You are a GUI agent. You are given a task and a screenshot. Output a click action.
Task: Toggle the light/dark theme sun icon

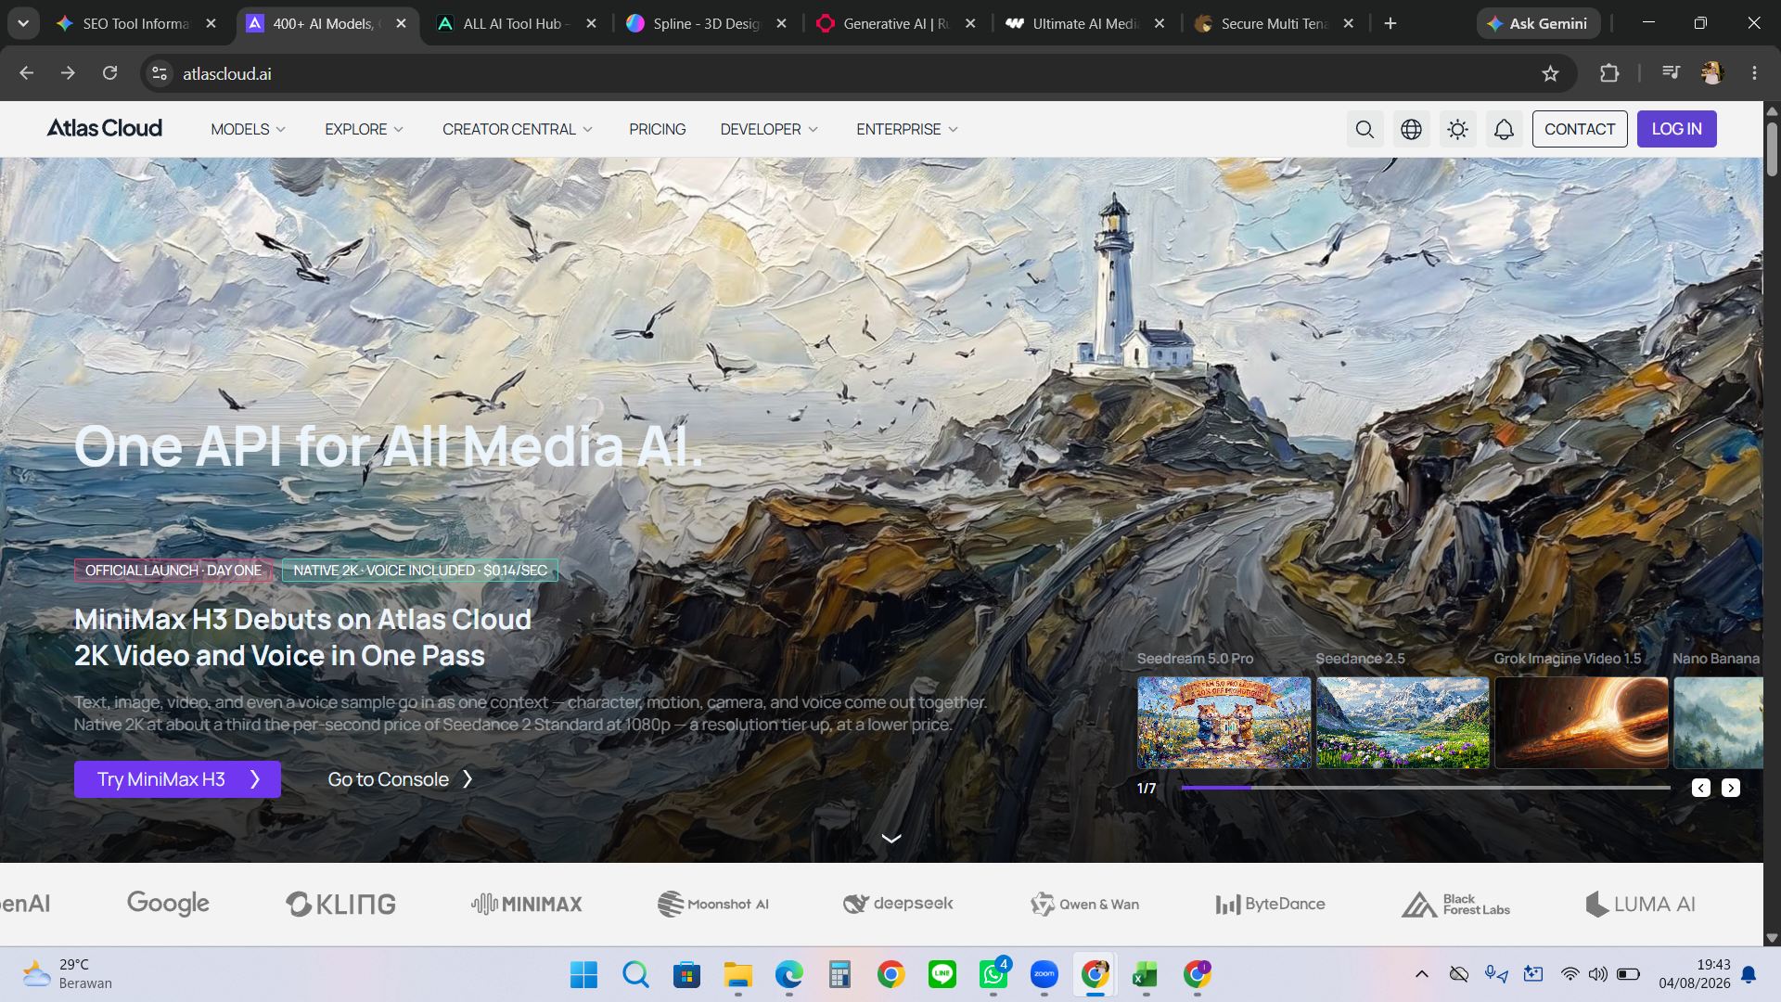pos(1457,129)
